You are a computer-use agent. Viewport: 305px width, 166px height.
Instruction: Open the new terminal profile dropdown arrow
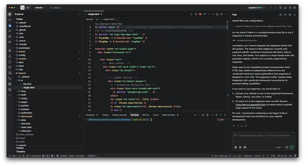[198, 115]
